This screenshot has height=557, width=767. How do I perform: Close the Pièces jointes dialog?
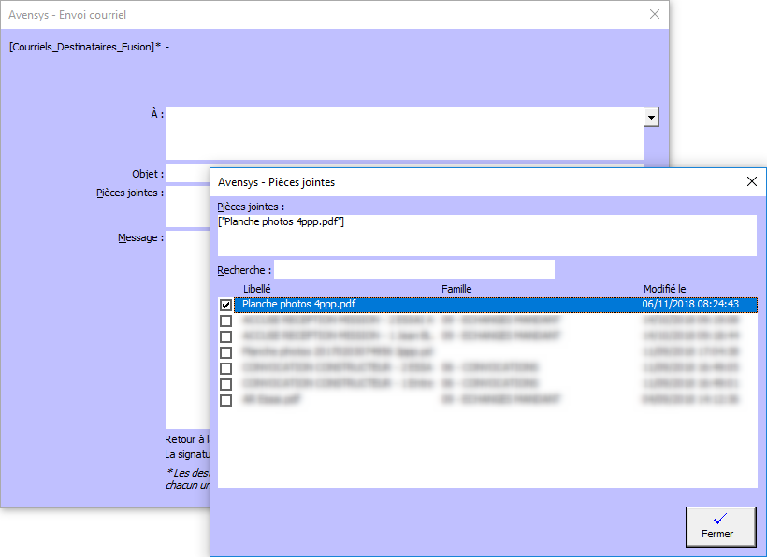click(751, 182)
